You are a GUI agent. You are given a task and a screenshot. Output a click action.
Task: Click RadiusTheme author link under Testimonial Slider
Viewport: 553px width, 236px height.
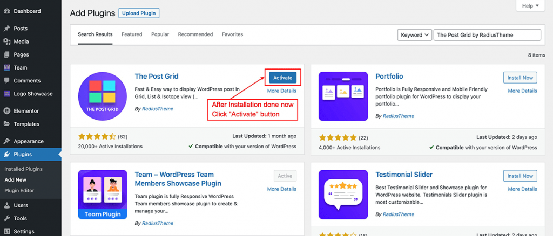click(399, 214)
